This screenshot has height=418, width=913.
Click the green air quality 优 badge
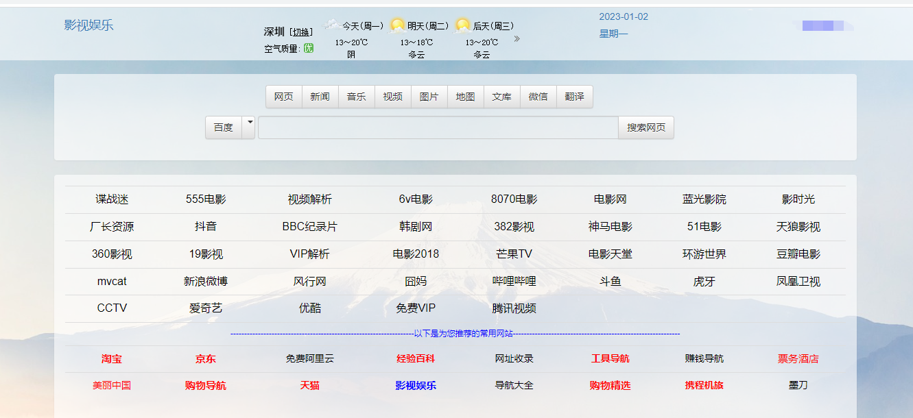click(309, 49)
